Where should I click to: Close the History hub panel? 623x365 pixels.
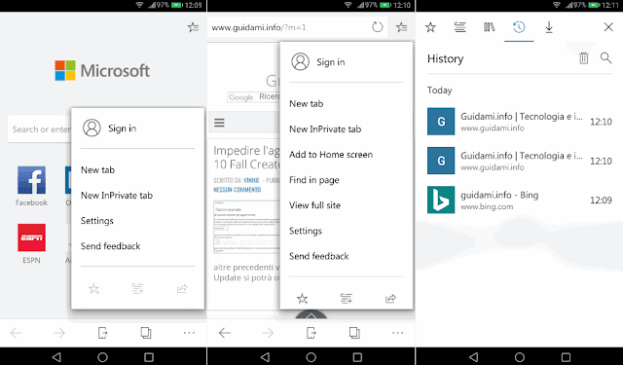[608, 27]
